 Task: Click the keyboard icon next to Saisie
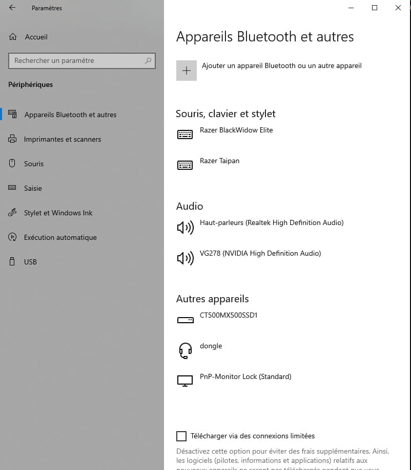(x=12, y=188)
